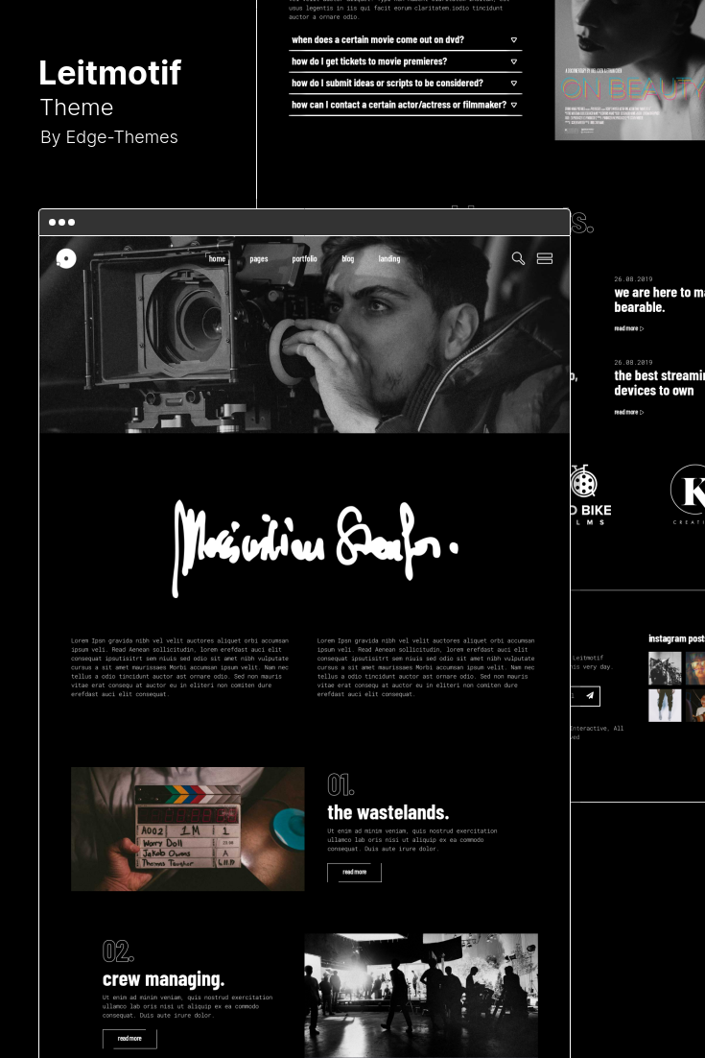Open the top-left instagram post thumbnail

pos(666,668)
